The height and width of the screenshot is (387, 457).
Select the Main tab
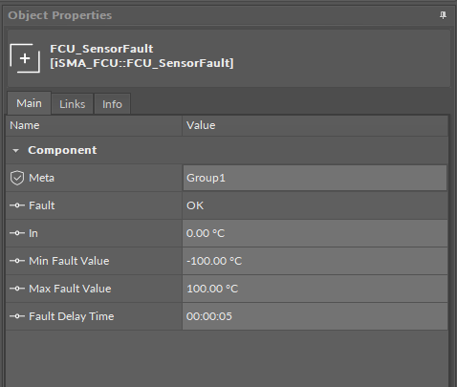coord(29,103)
